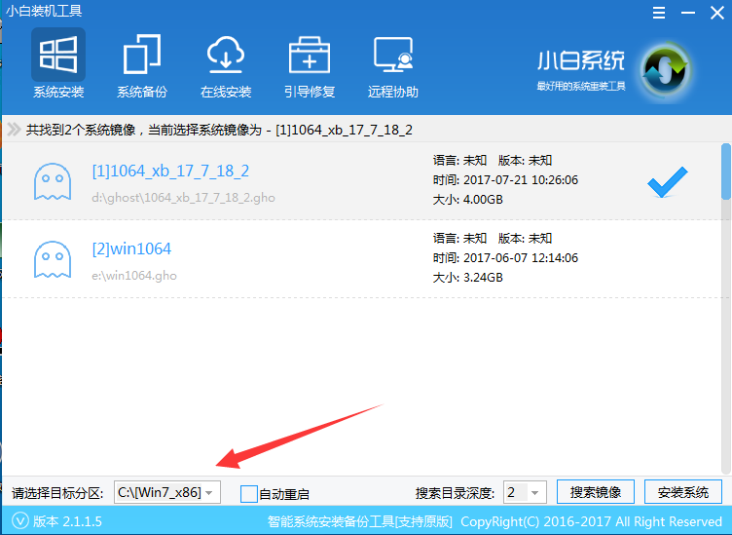Image resolution: width=732 pixels, height=535 pixels.
Task: Click the 搜索目录深度 label
Action: [x=456, y=493]
